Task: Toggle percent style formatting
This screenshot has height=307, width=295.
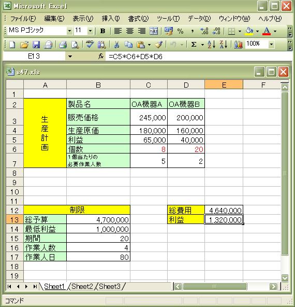Action: click(x=180, y=31)
